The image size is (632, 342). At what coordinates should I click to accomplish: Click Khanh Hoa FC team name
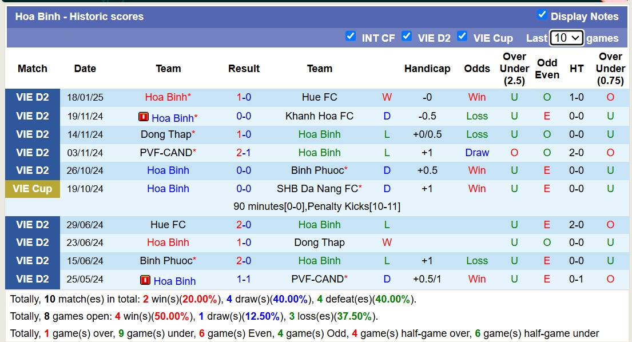tap(319, 116)
